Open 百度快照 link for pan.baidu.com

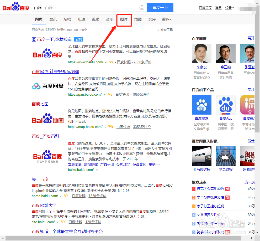[x=122, y=95]
